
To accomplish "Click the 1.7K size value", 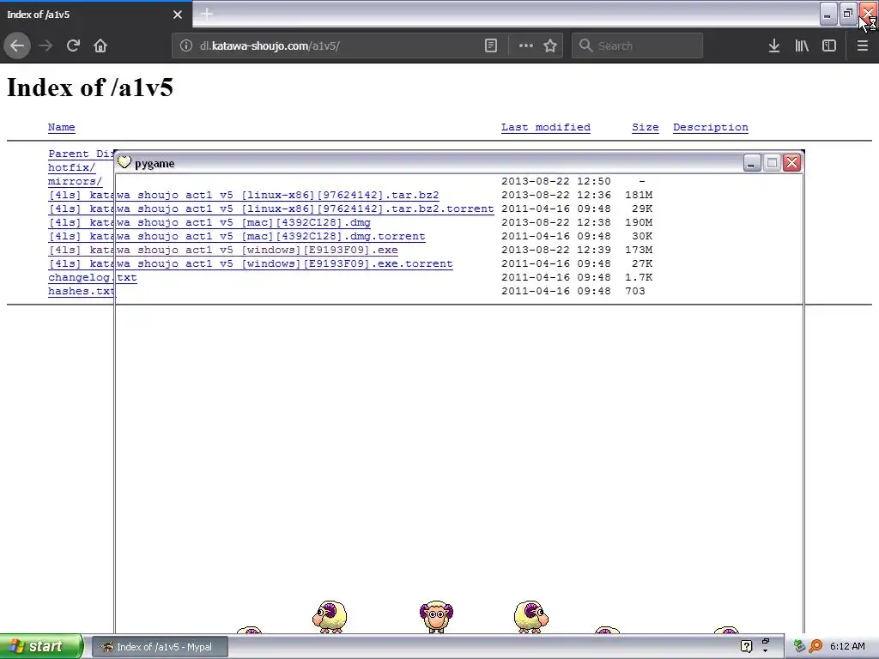I will tap(639, 277).
